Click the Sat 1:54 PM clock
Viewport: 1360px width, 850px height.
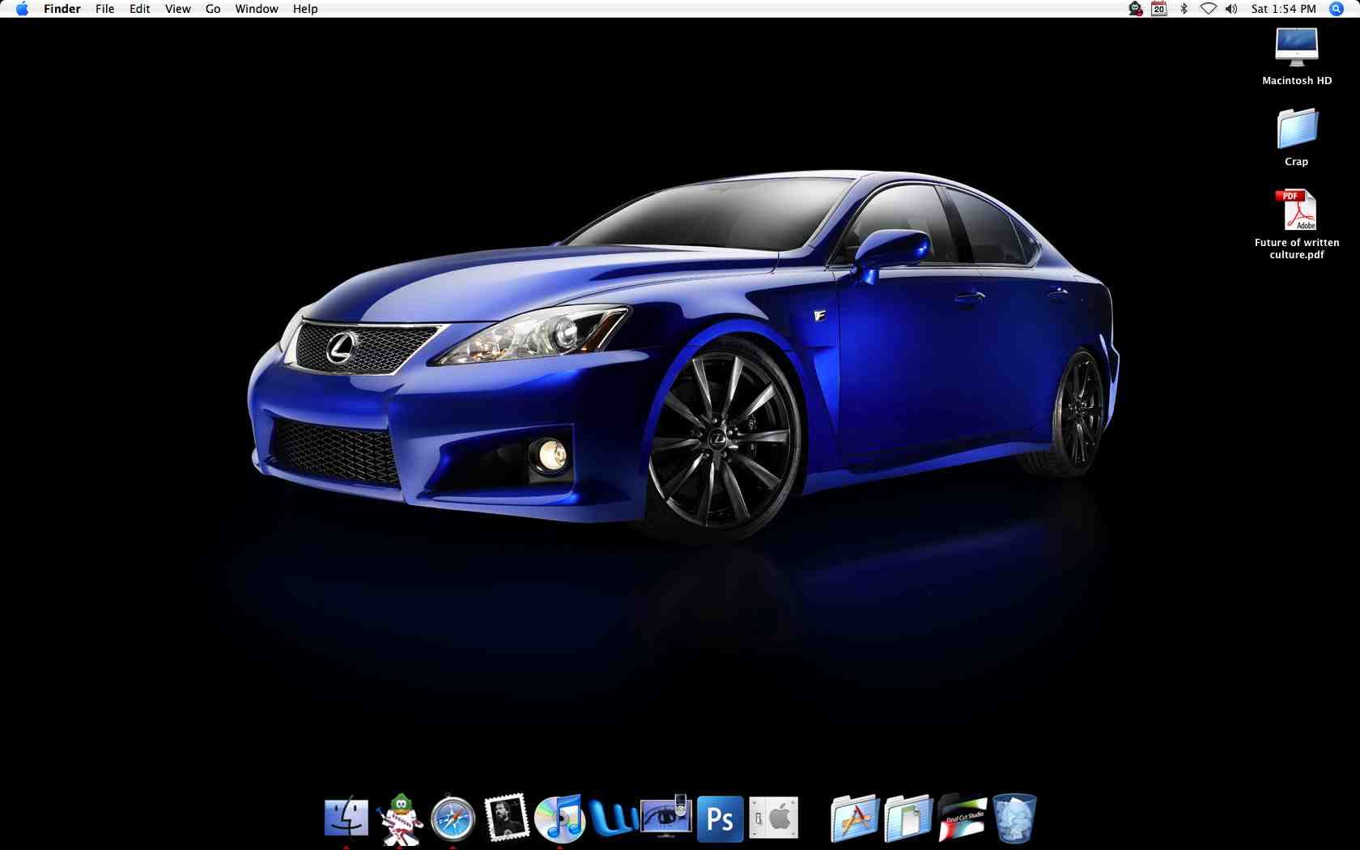coord(1283,9)
